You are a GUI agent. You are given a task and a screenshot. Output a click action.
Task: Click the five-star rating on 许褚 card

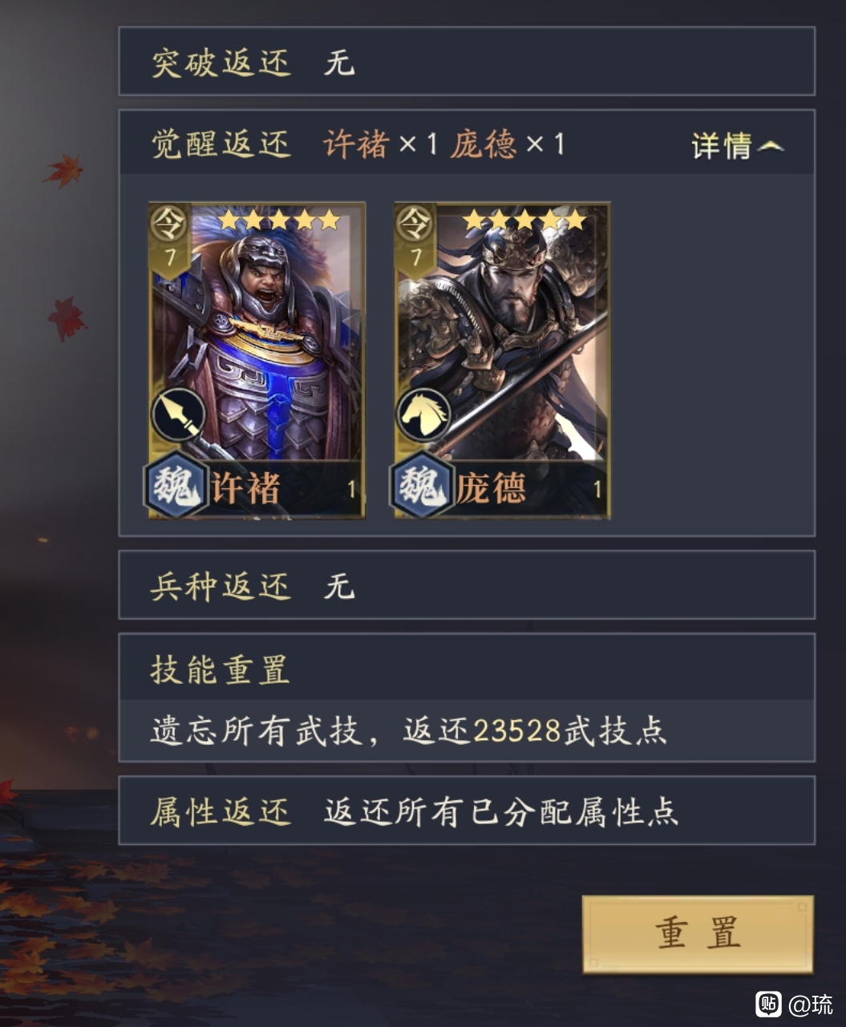pyautogui.click(x=279, y=219)
